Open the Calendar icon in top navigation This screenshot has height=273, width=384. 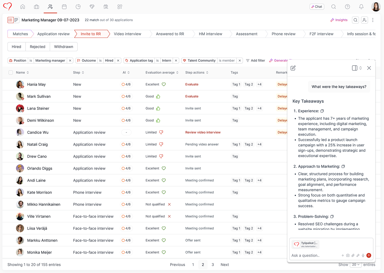point(64,7)
